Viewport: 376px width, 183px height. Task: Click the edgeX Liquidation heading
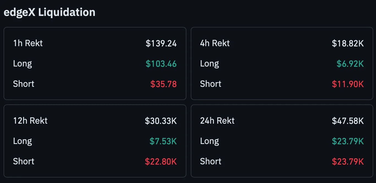point(49,12)
